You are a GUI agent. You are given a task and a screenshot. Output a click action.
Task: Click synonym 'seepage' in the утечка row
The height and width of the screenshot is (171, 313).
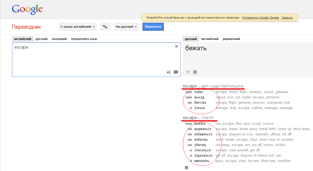[x=271, y=108]
